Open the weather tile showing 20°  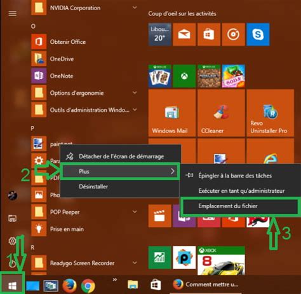(x=159, y=34)
